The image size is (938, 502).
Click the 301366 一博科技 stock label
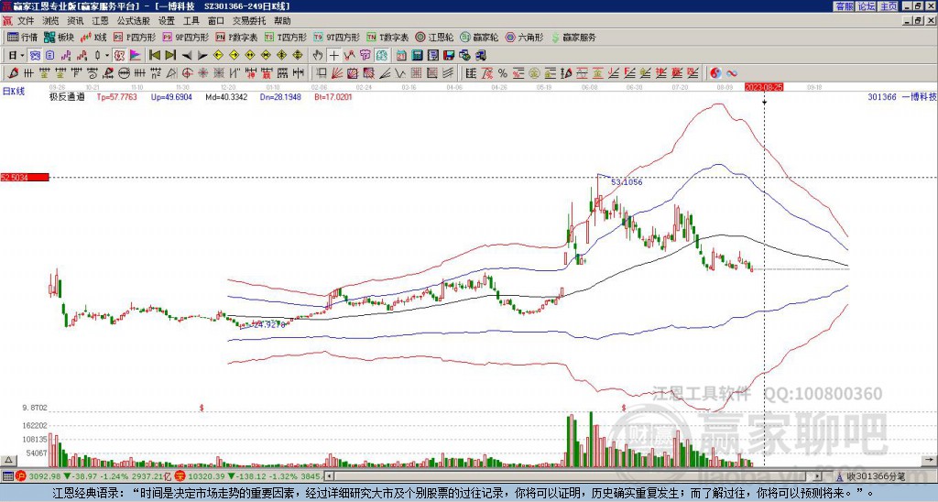tap(902, 96)
